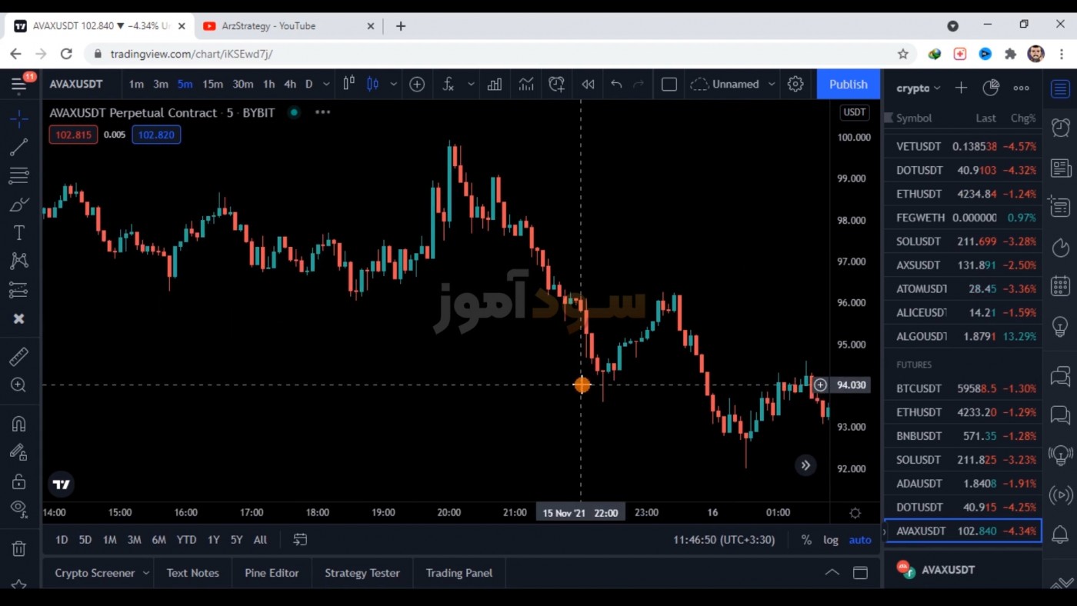Open the Fibonacci retracement tools
Image resolution: width=1077 pixels, height=606 pixels.
pos(18,175)
